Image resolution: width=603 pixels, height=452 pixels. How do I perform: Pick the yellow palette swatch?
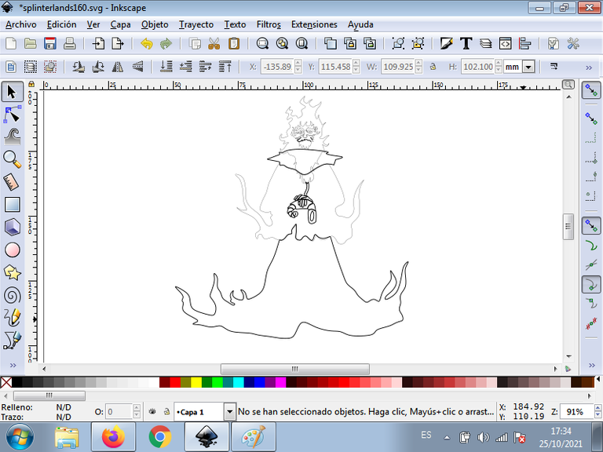(x=196, y=382)
